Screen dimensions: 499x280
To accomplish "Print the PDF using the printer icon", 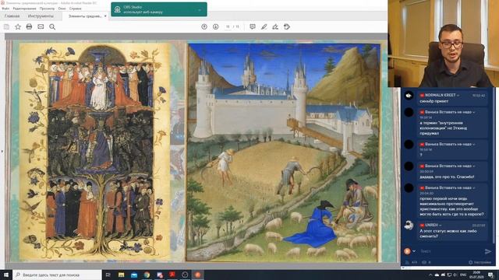I will coord(29,27).
